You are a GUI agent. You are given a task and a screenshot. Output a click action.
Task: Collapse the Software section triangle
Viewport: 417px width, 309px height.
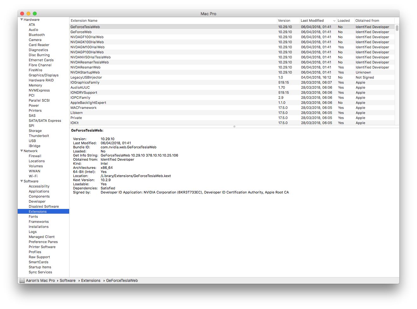[21, 181]
